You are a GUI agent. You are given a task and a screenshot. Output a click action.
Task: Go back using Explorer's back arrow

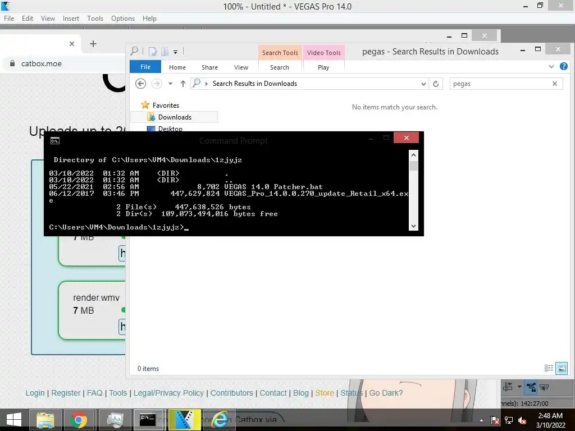[140, 84]
